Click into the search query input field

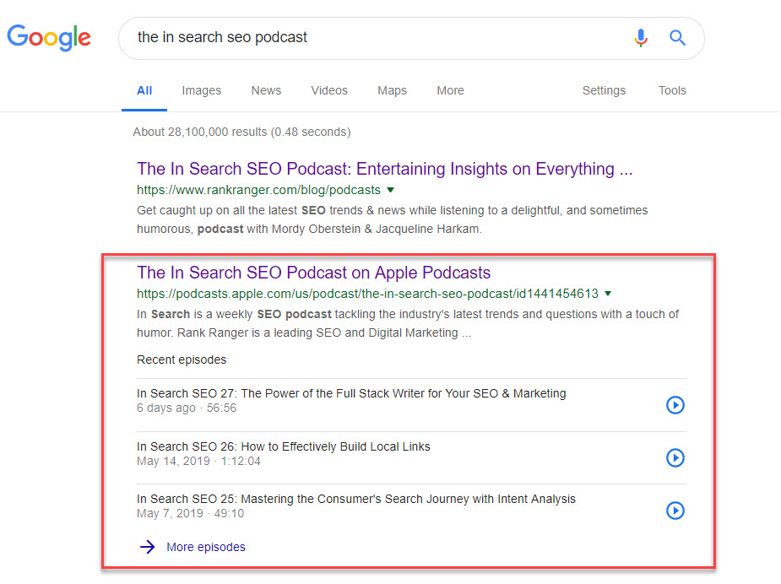(x=372, y=37)
